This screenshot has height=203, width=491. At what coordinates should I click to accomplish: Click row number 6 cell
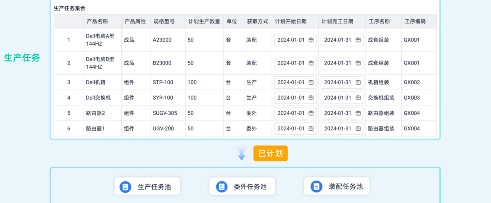click(x=69, y=129)
